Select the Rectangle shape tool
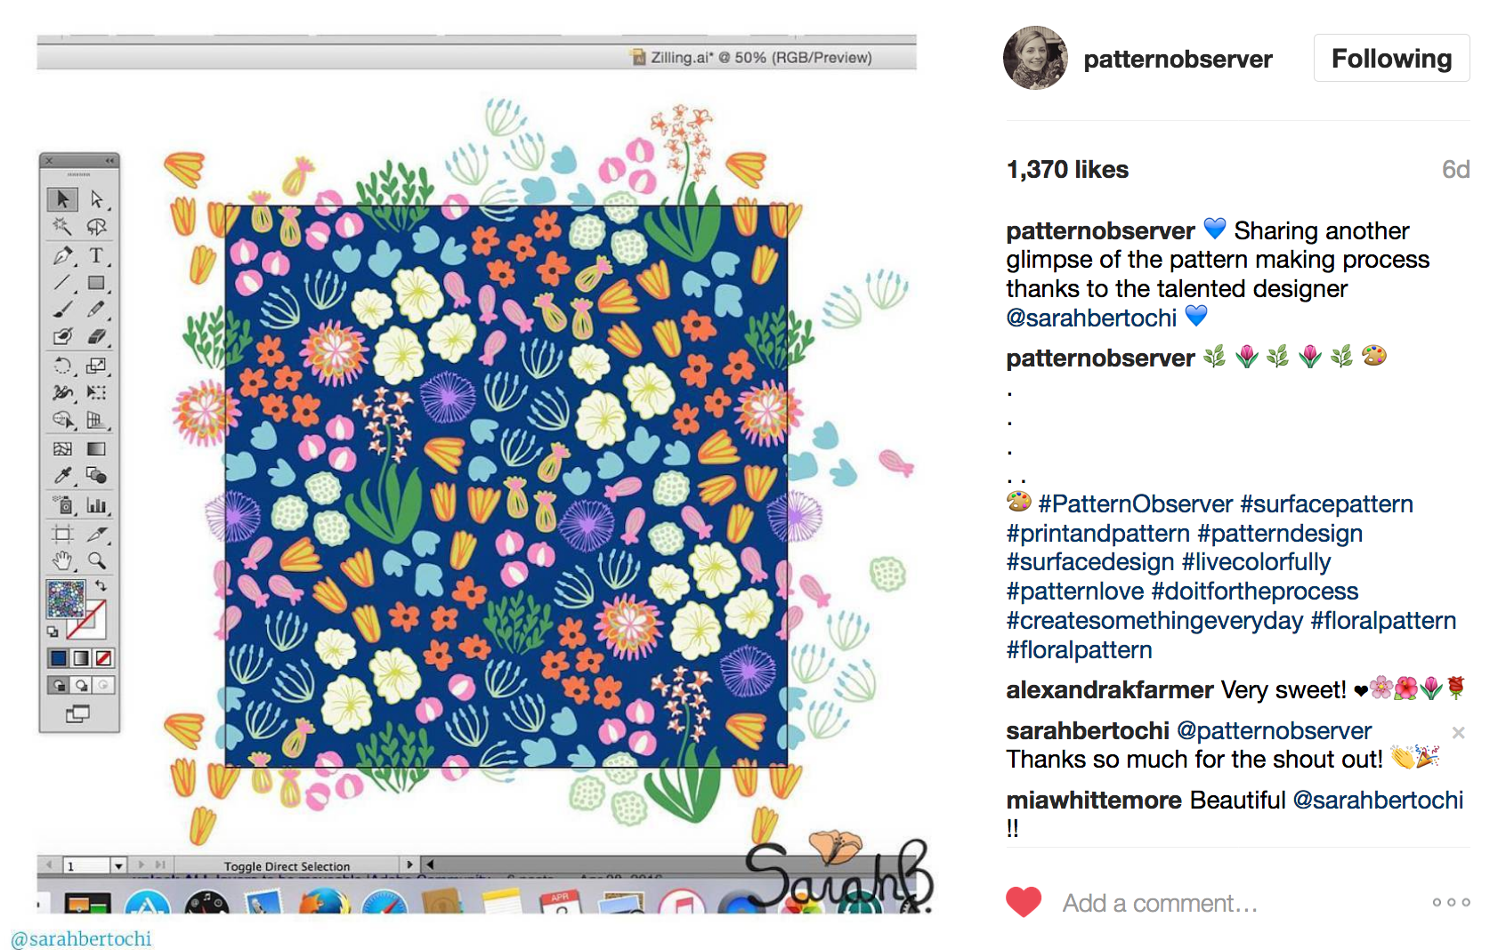 pos(96,283)
